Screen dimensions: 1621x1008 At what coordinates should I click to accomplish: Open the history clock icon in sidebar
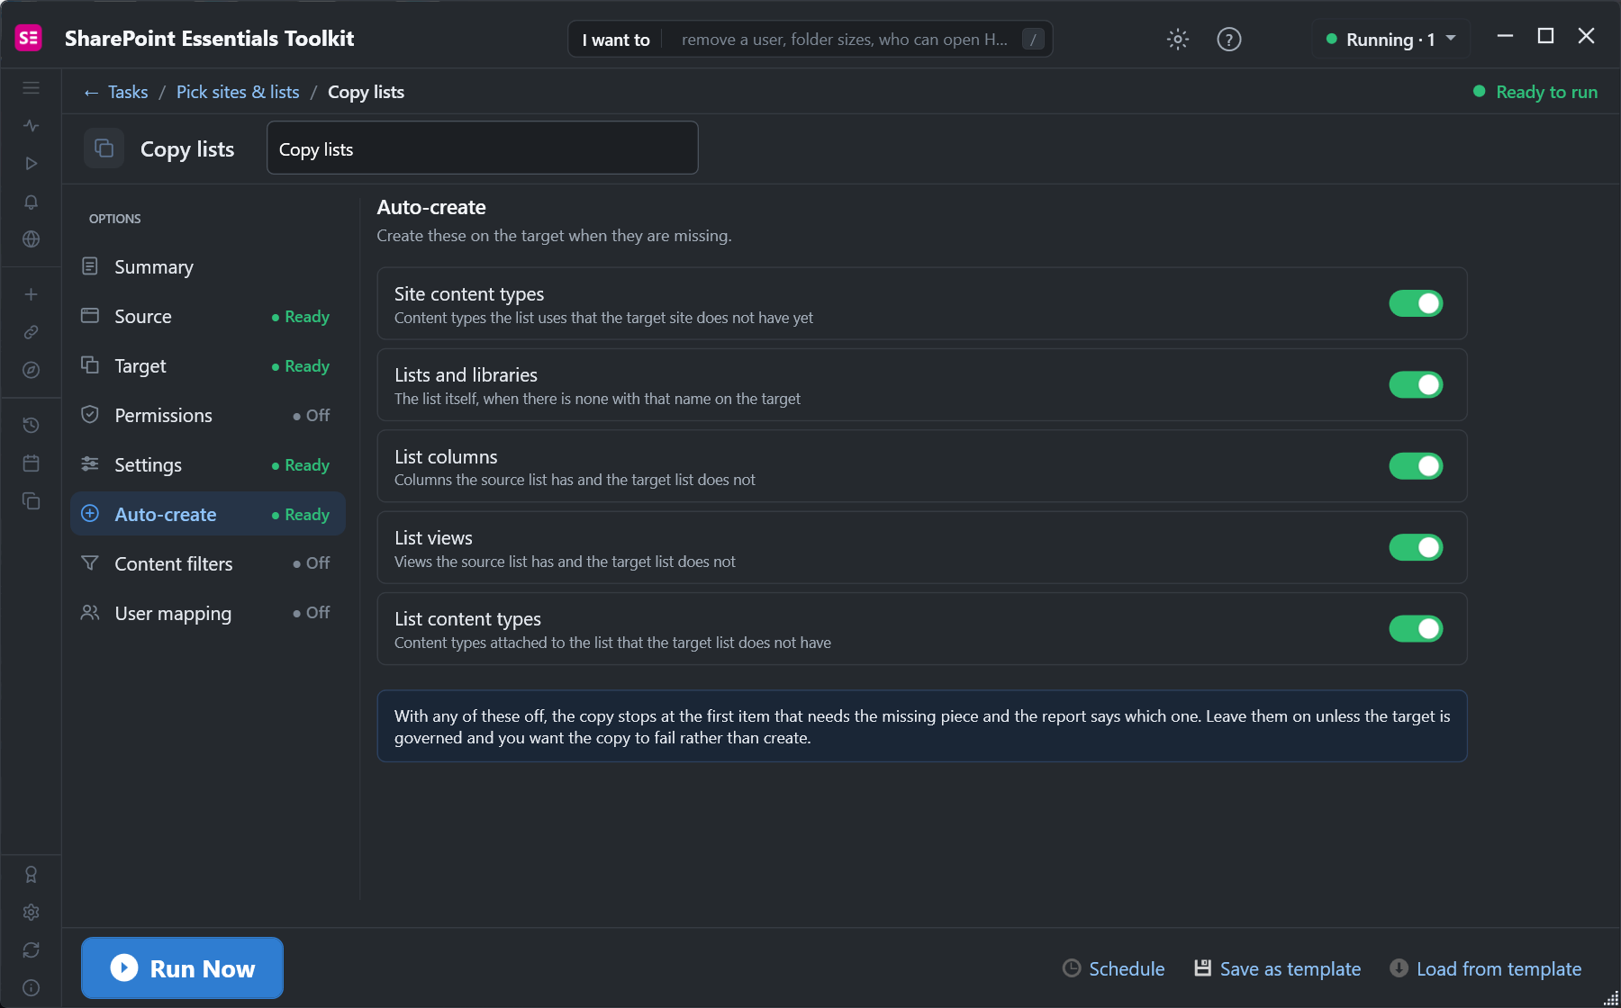click(x=32, y=425)
